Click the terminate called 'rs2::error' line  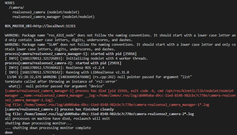coord(61,82)
